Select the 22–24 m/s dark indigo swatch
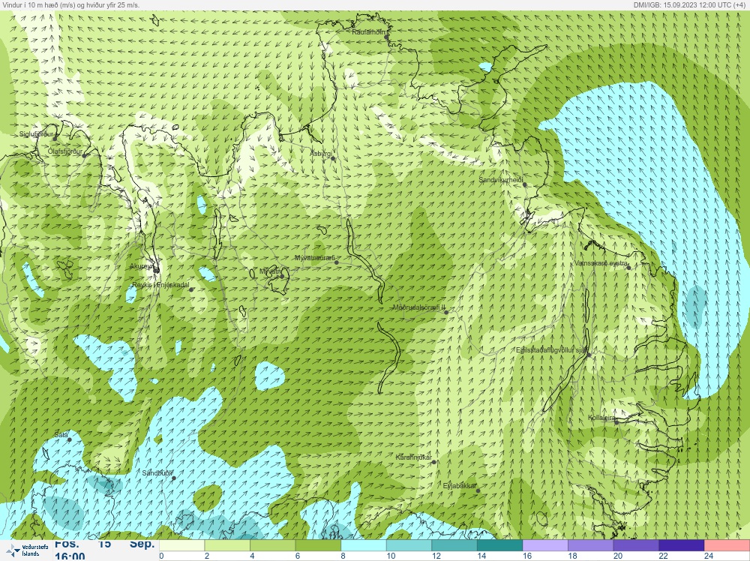 pos(682,546)
